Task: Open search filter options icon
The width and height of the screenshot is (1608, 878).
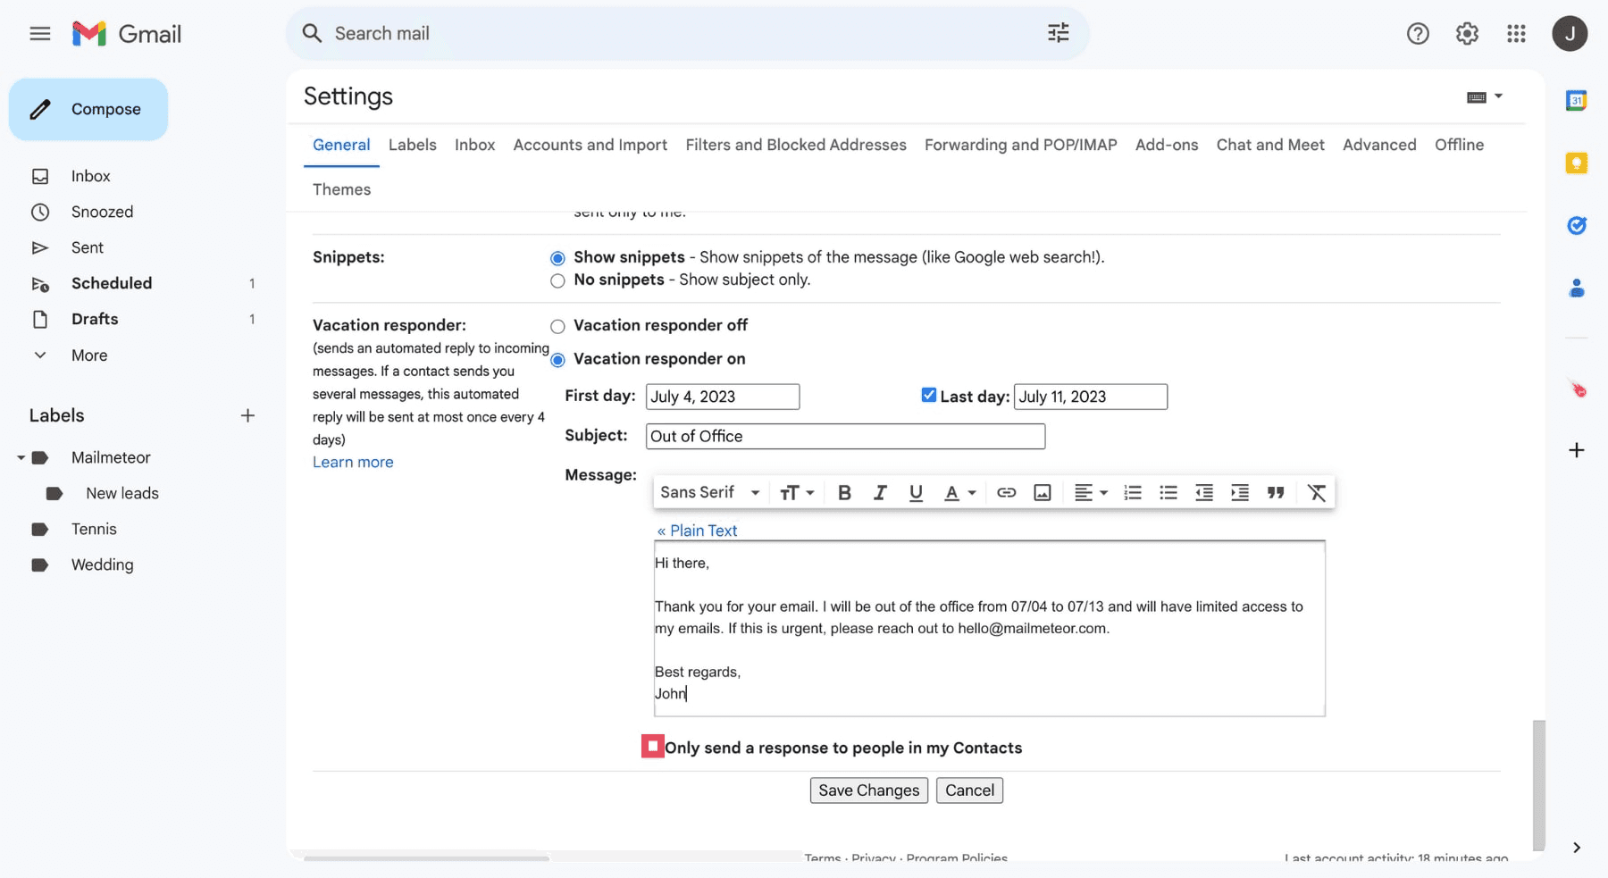Action: coord(1058,33)
